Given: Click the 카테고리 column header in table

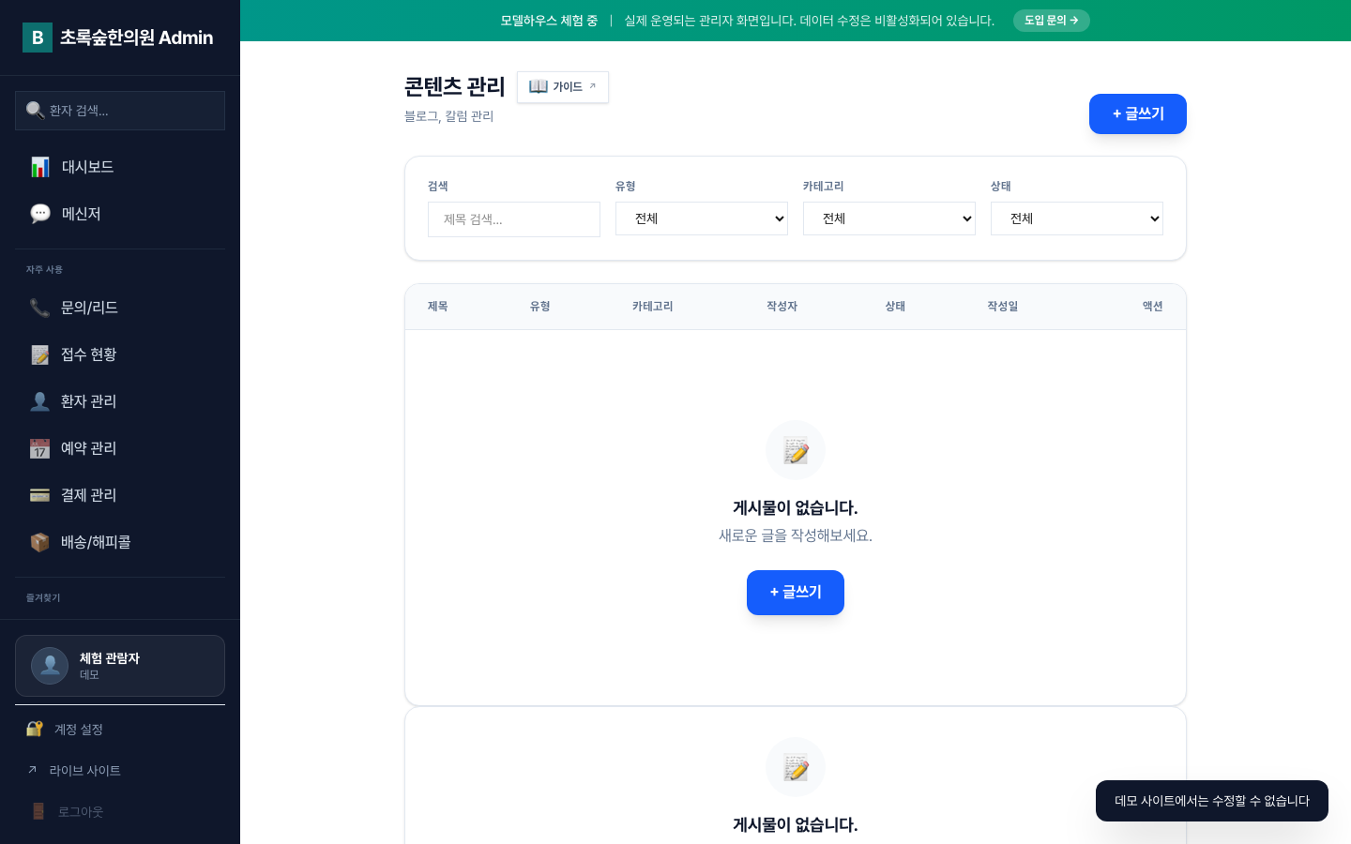Looking at the screenshot, I should coord(653,307).
